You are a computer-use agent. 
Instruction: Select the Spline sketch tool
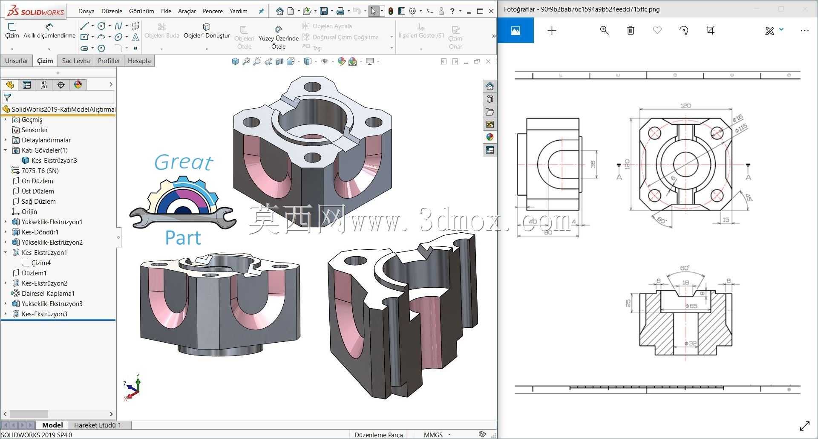coord(118,26)
